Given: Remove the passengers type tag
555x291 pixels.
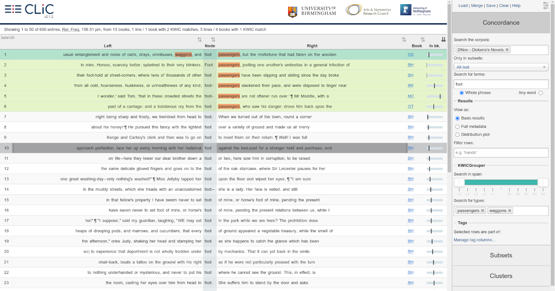Looking at the screenshot, I should click(x=483, y=211).
